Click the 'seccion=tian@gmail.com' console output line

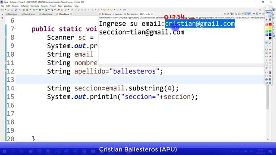(142, 32)
